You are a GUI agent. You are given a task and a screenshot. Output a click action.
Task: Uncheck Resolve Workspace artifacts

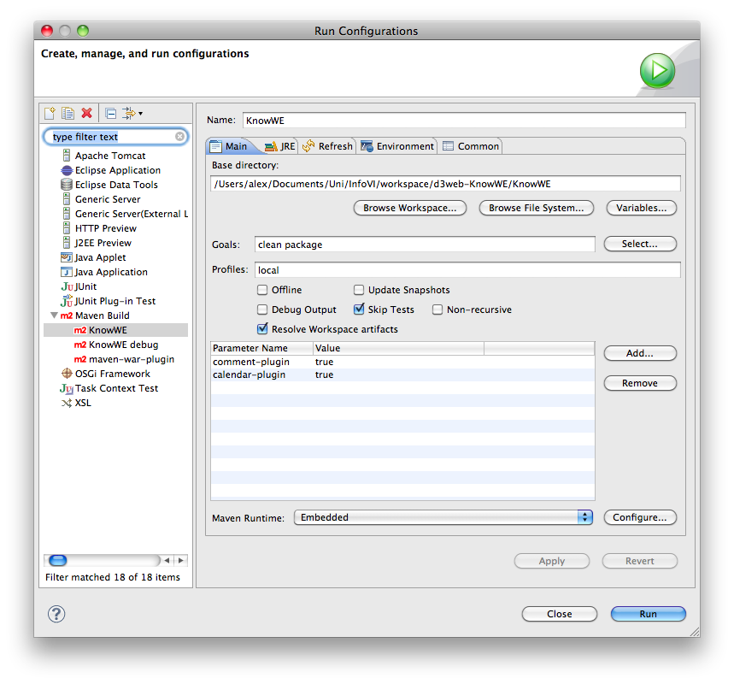pos(262,328)
